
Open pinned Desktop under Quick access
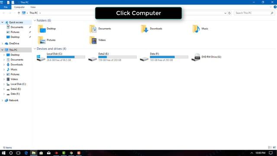pos(15,37)
